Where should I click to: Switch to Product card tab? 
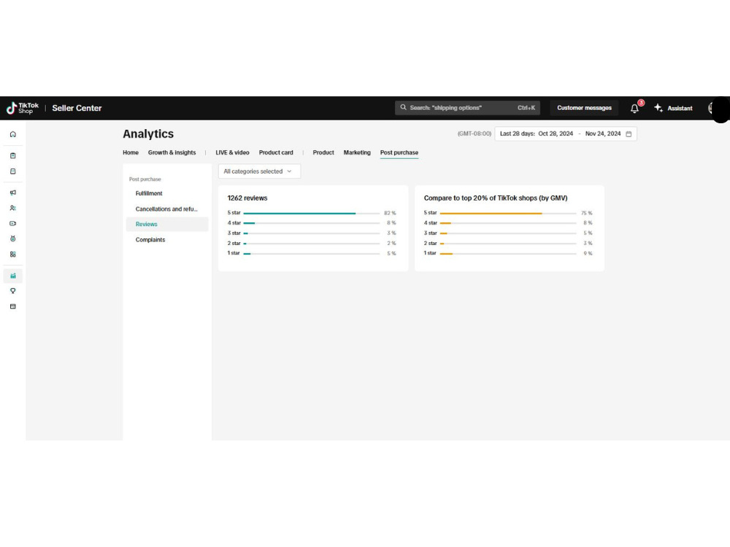click(276, 152)
